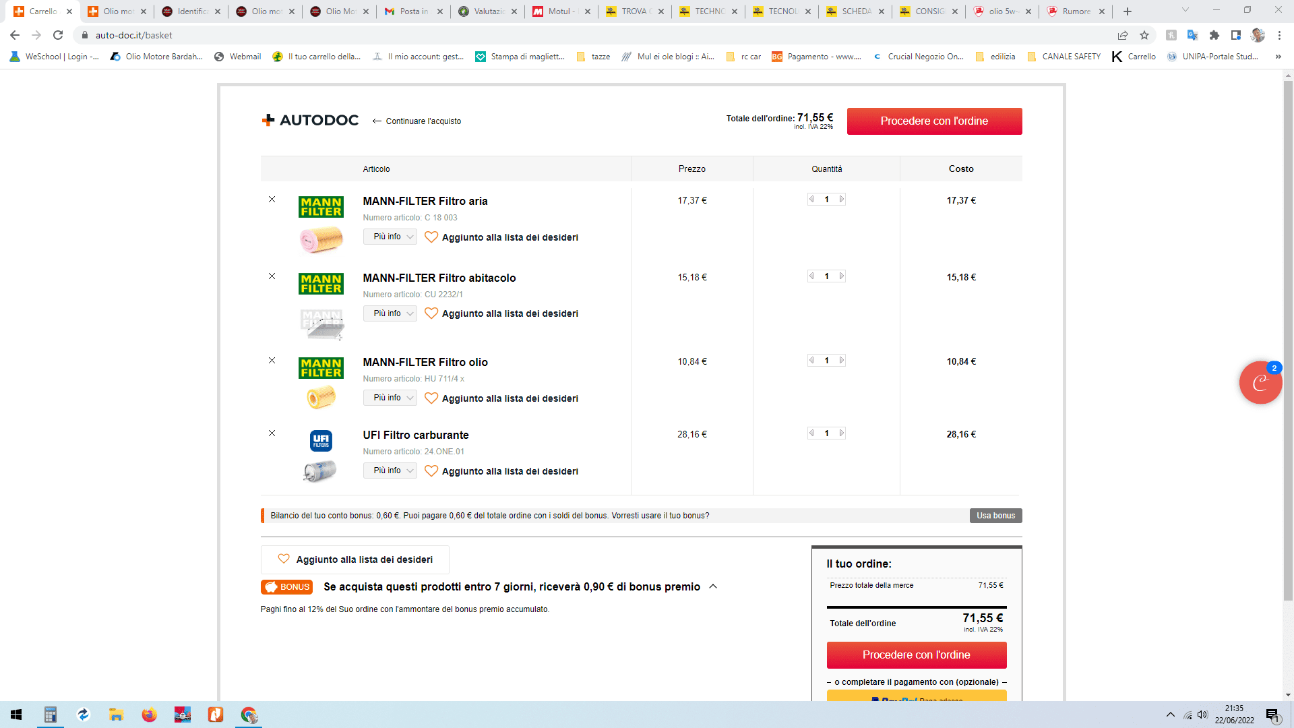Switch to the Posta in Gmail tab
This screenshot has width=1294, height=728.
412,11
